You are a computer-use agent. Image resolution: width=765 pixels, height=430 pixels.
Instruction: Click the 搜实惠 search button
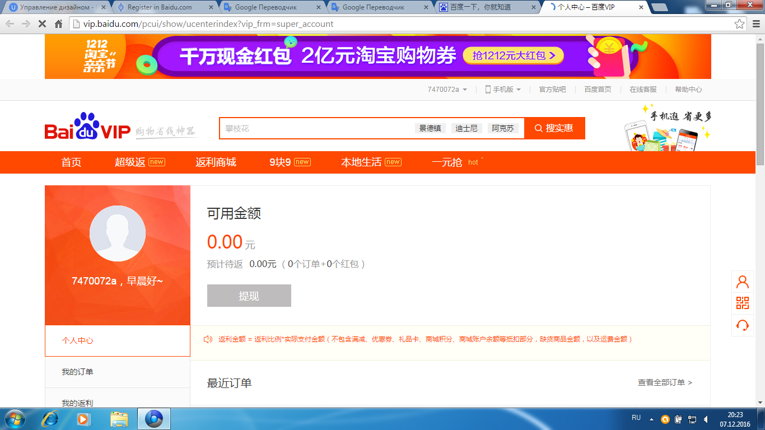[x=554, y=128]
